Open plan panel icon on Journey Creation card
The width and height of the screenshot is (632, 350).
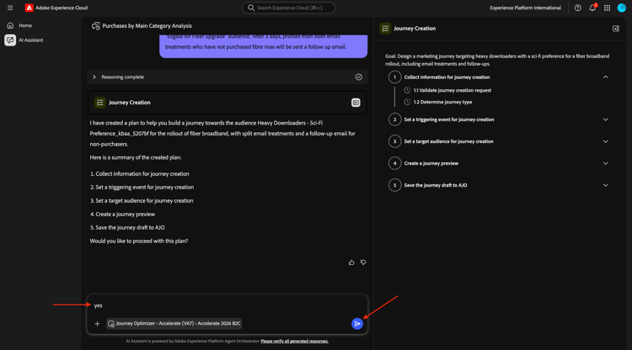click(356, 103)
